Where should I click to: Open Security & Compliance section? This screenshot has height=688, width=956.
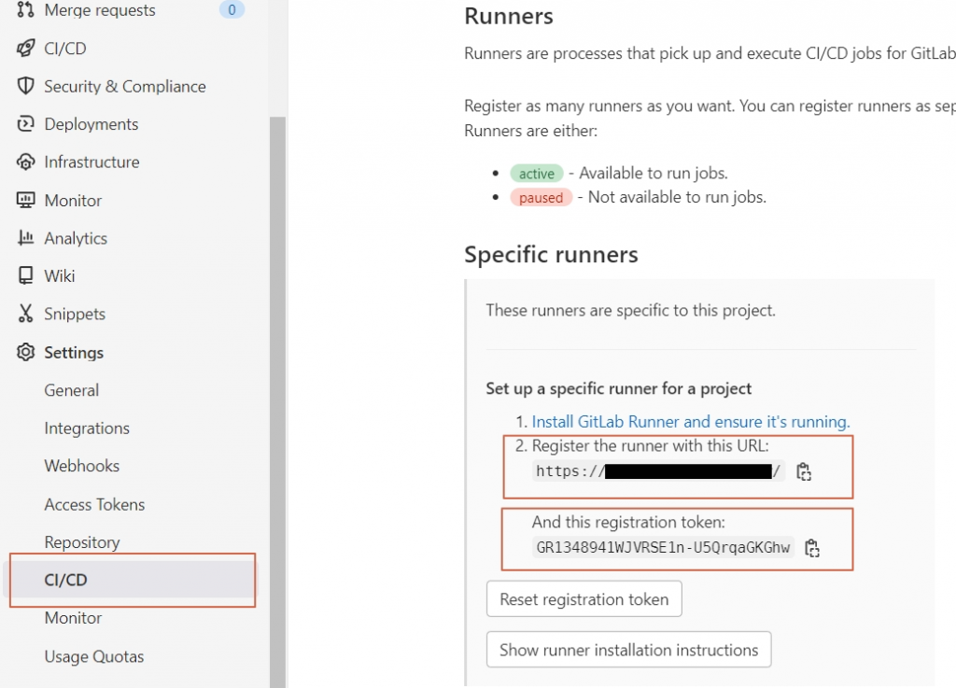125,87
